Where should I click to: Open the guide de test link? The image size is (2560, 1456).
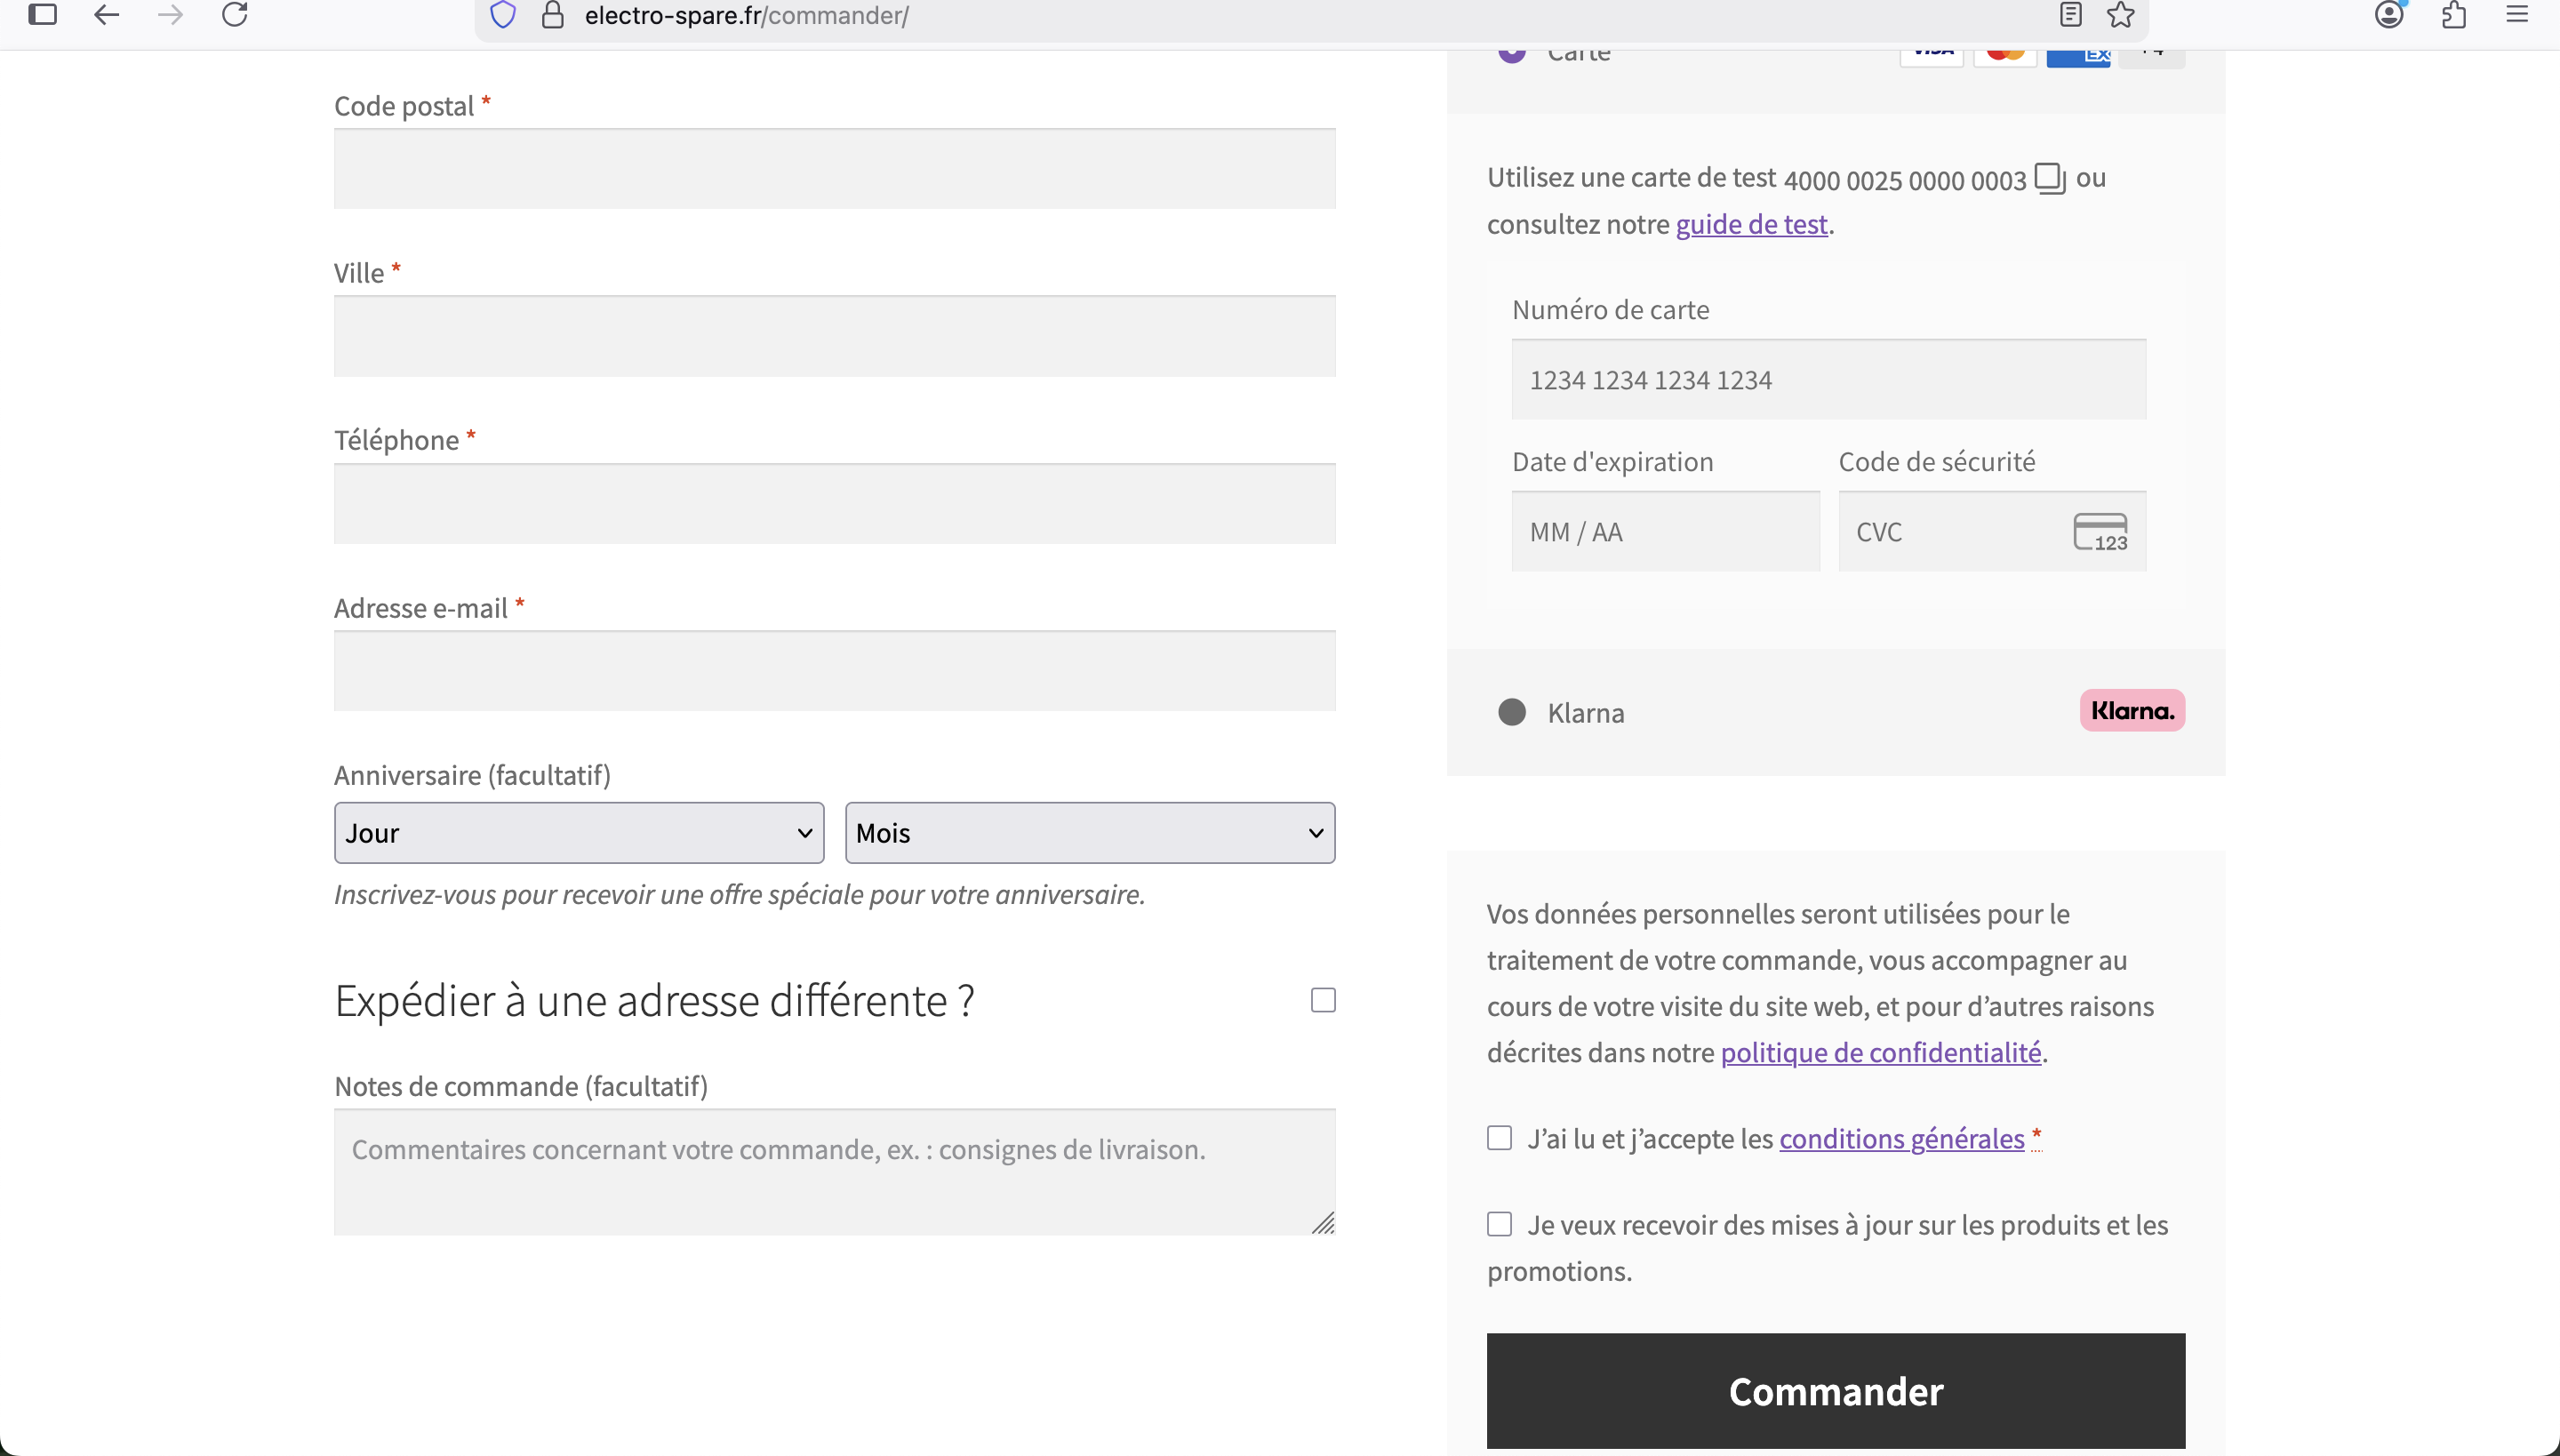coord(1751,224)
